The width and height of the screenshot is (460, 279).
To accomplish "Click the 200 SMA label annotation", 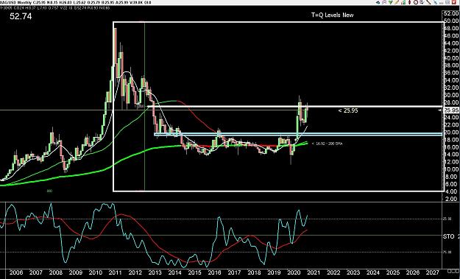I will click(327, 144).
